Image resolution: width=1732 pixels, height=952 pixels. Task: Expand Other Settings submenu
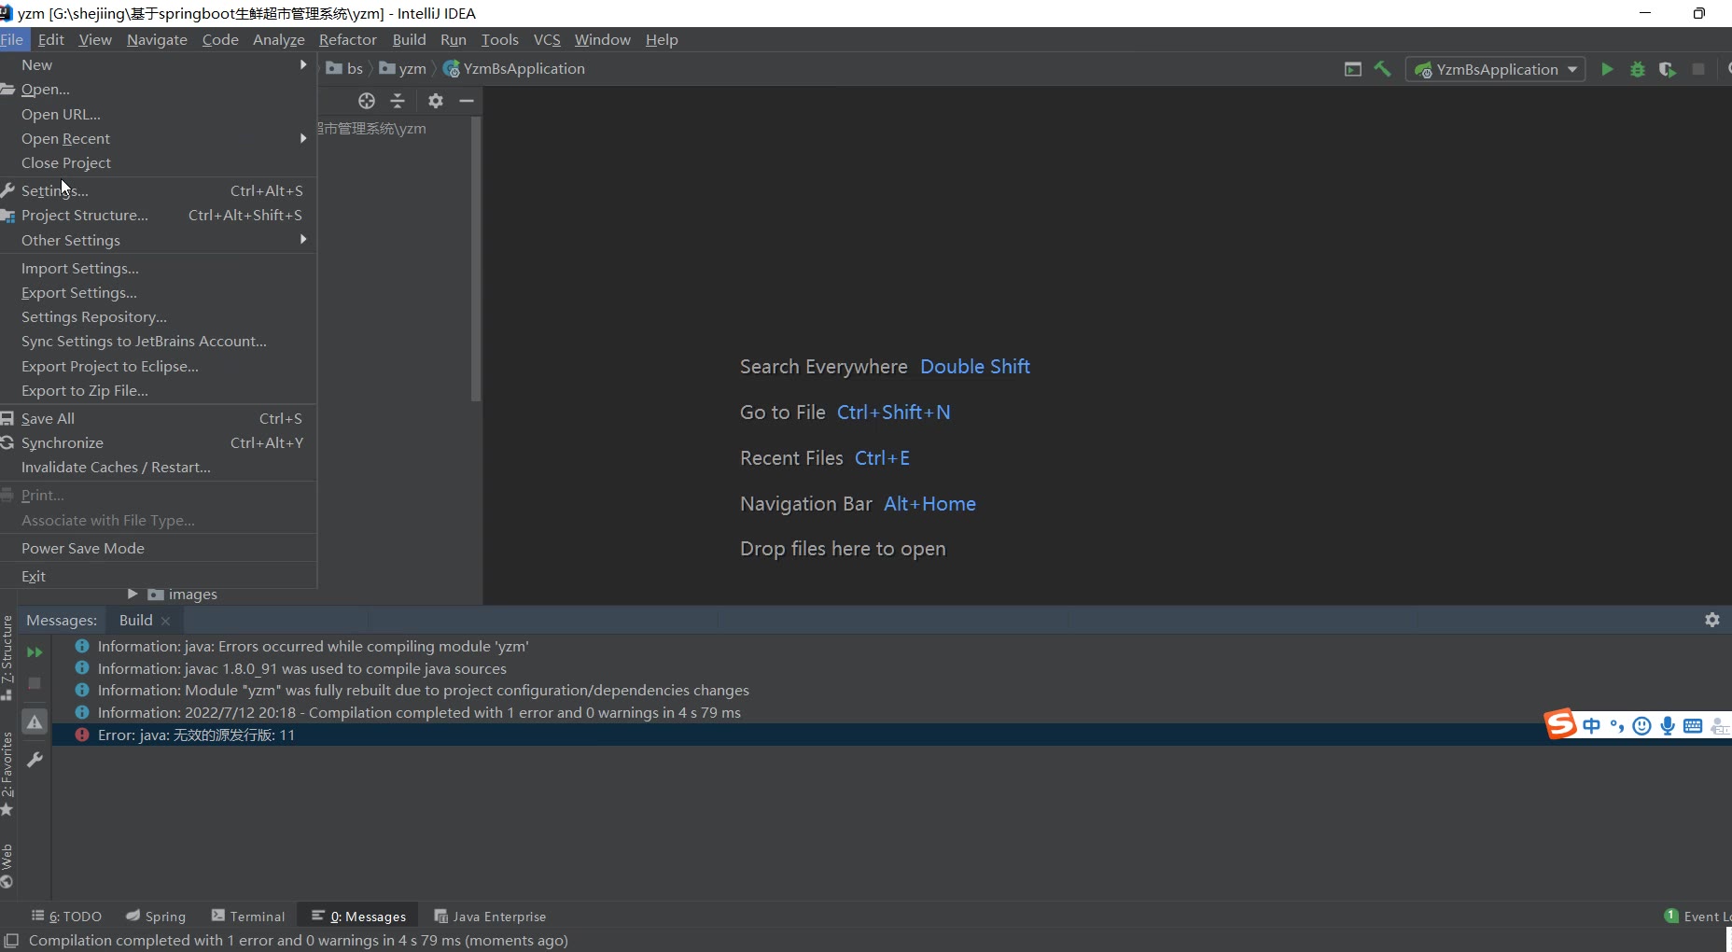[x=159, y=240]
